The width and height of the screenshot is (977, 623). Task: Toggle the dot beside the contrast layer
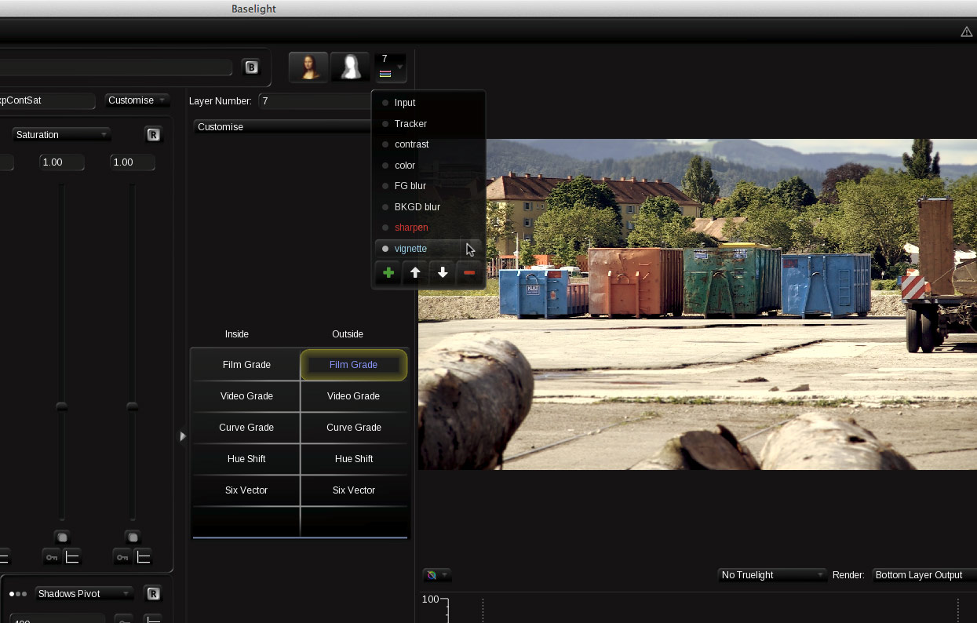point(385,144)
